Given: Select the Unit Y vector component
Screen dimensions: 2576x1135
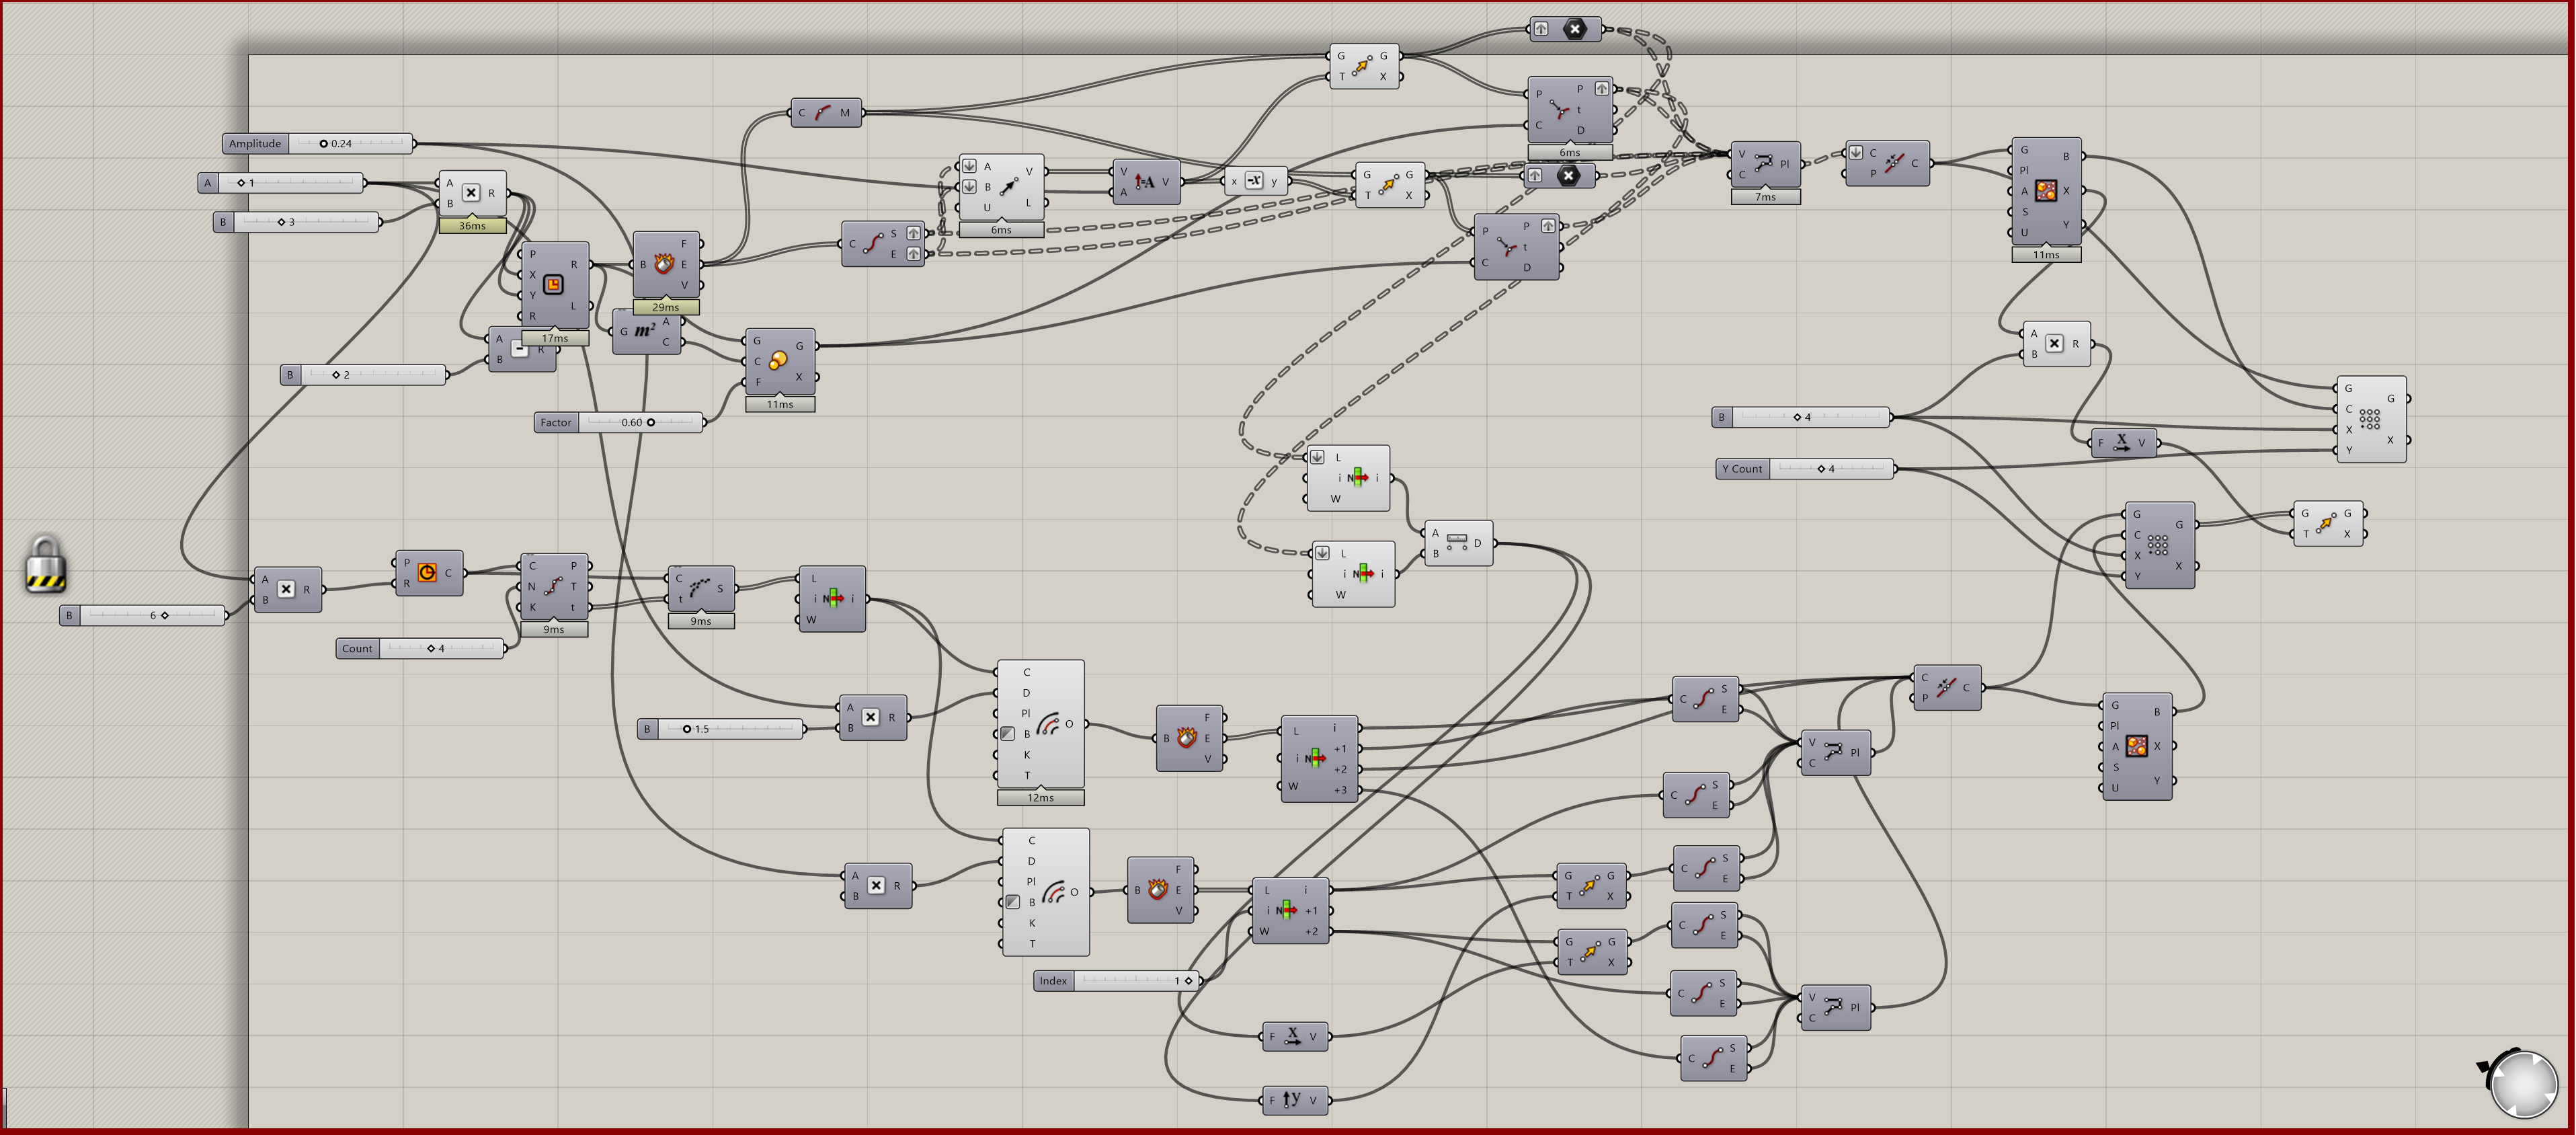Looking at the screenshot, I should (x=1293, y=1100).
